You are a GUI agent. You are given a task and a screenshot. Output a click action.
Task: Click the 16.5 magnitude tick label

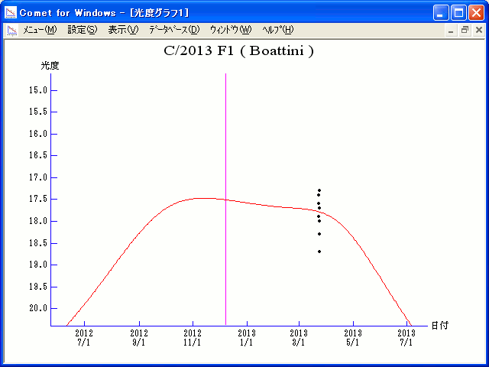tap(38, 155)
